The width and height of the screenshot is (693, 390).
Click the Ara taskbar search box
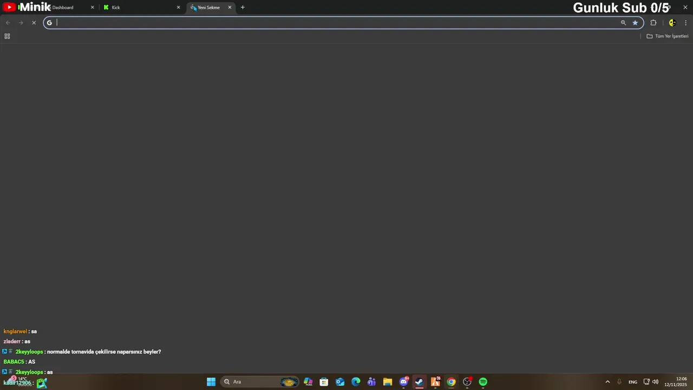[260, 382]
